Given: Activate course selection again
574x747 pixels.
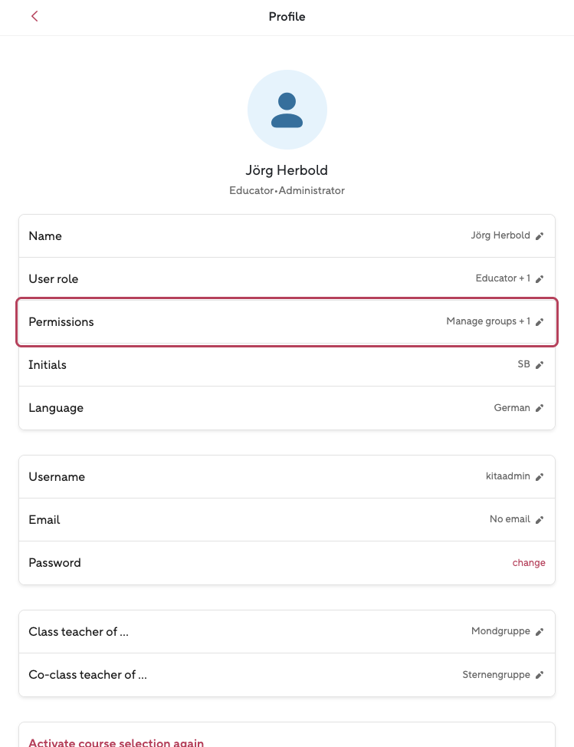Looking at the screenshot, I should click(x=116, y=742).
